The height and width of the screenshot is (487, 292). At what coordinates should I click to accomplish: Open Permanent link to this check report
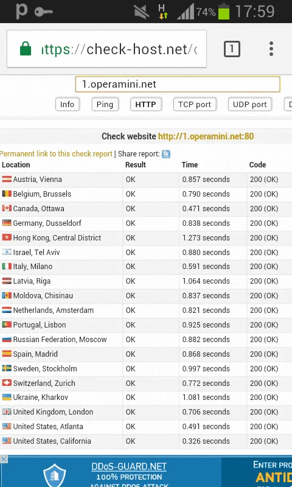[x=56, y=154]
